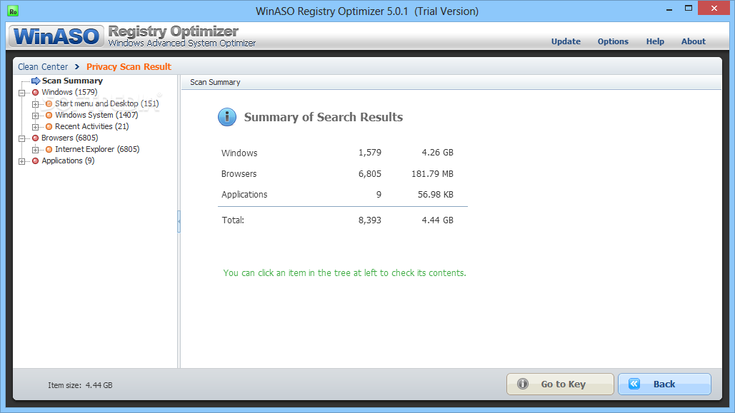Click the Windows row label in summary

(239, 153)
